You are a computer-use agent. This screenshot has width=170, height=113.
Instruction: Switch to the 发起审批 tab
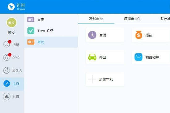tap(96, 19)
